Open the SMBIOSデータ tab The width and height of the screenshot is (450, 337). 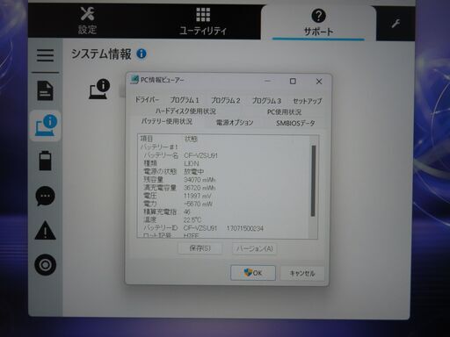295,123
